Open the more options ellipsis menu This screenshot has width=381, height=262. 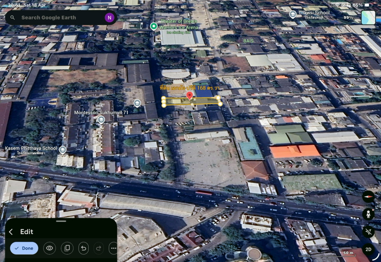113,248
